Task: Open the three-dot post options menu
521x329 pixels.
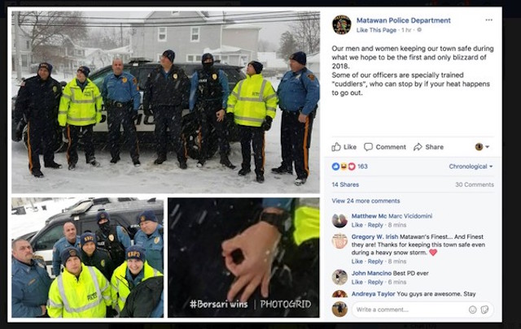Action: [488, 19]
